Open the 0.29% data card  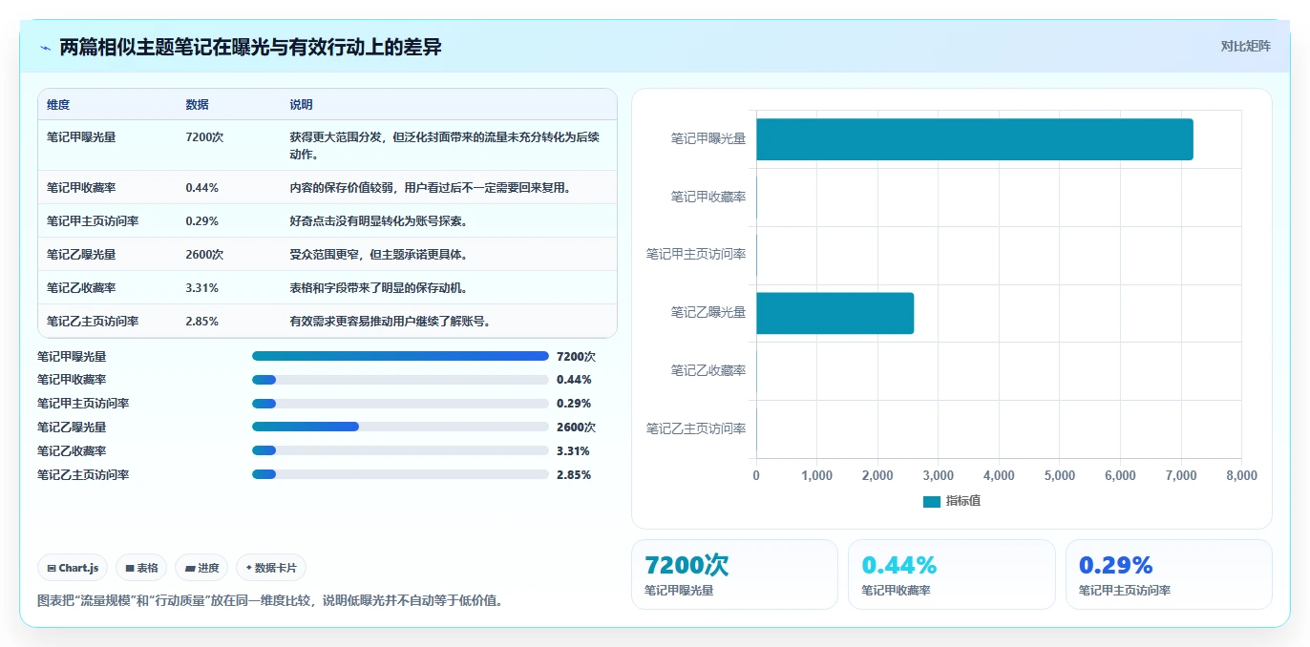click(x=1169, y=574)
